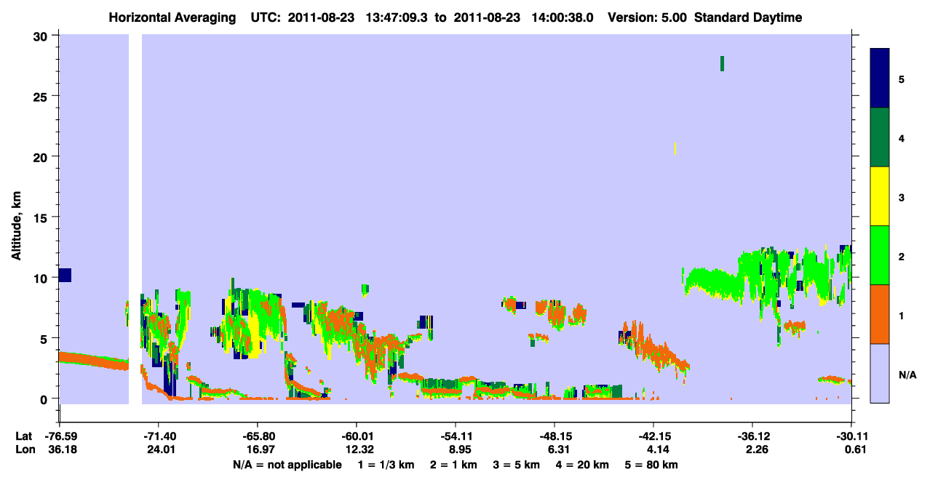Click the orange colorbar segment labeled 1
Viewport: 946px width, 485px height.
[880, 314]
